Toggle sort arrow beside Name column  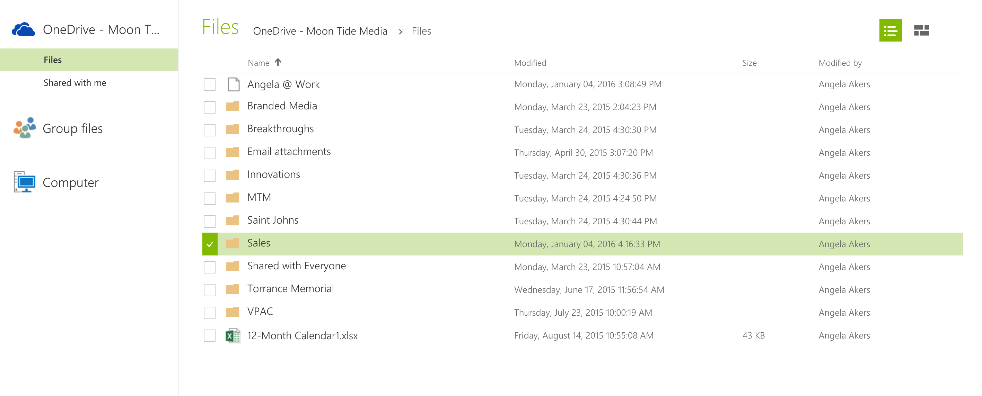point(278,62)
